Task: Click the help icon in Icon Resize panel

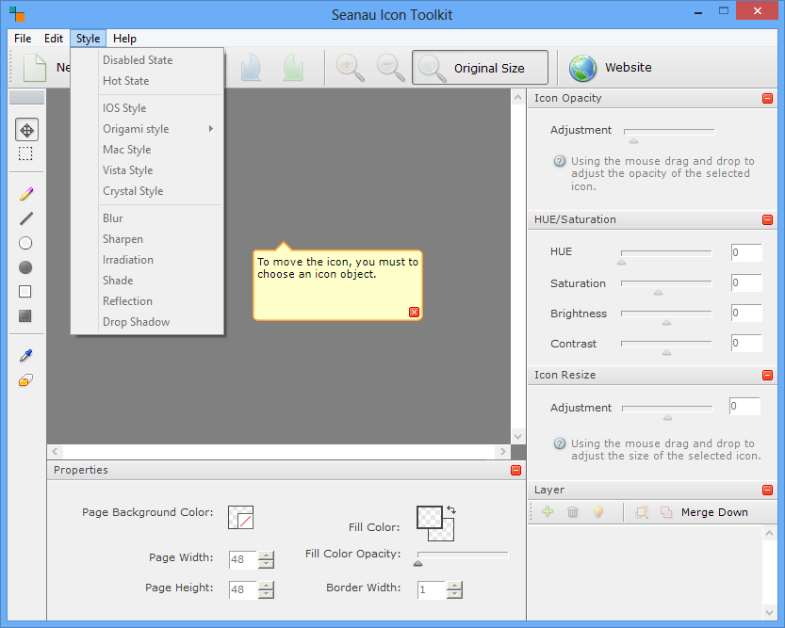Action: (559, 444)
